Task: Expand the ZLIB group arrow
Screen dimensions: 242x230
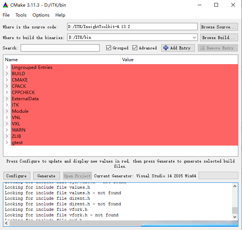Action: pos(7,136)
